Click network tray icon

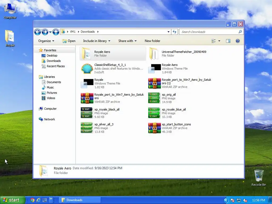pos(239,200)
